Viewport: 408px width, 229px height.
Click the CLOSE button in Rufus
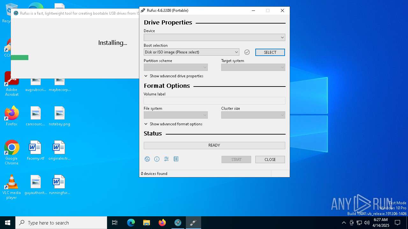pyautogui.click(x=270, y=159)
